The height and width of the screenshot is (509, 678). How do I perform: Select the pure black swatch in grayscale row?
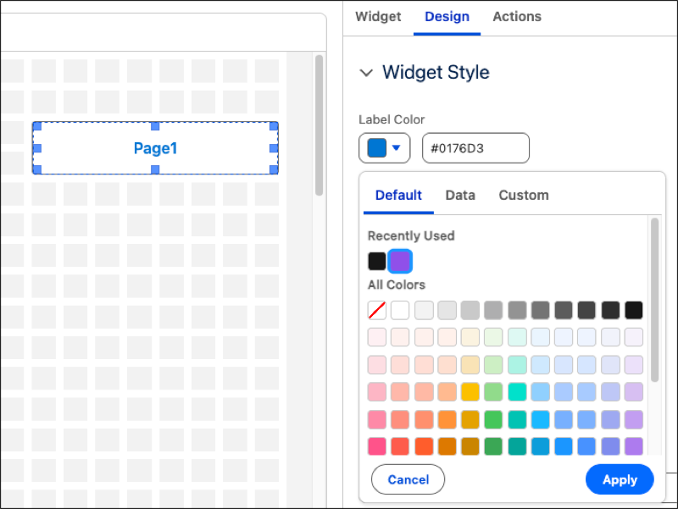(x=634, y=310)
